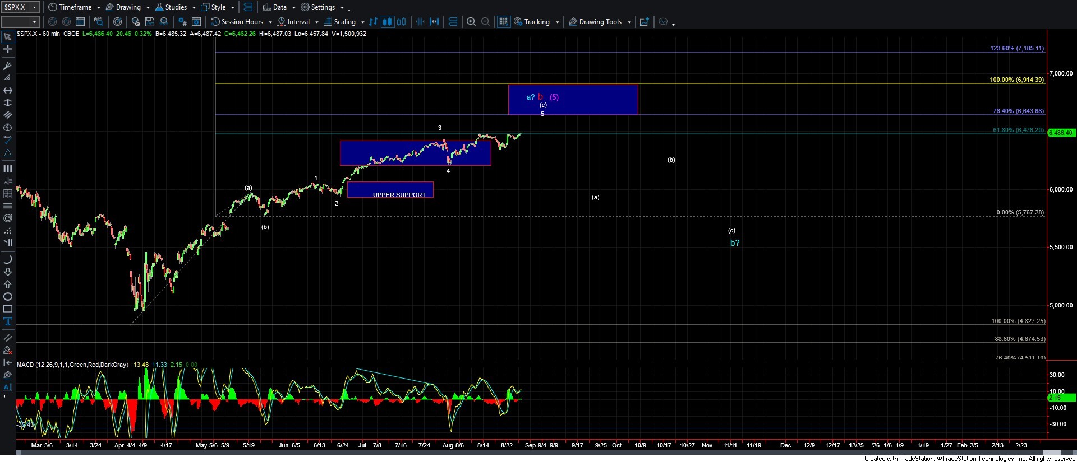This screenshot has width=1077, height=462.
Task: Select the arc drawing tool
Action: coord(8,259)
